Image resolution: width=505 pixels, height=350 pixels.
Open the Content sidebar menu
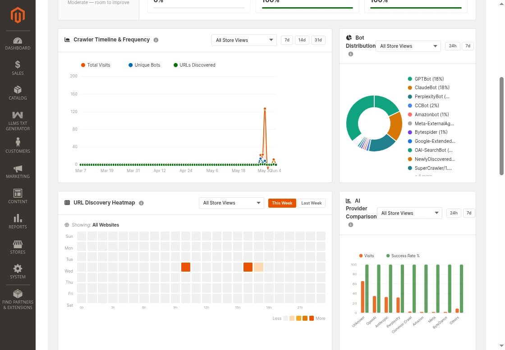(x=18, y=196)
